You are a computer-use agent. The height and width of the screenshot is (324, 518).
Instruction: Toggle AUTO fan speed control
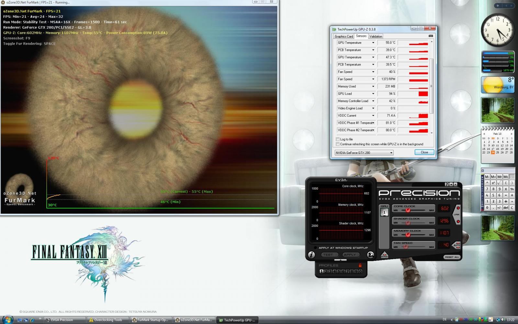click(x=456, y=245)
